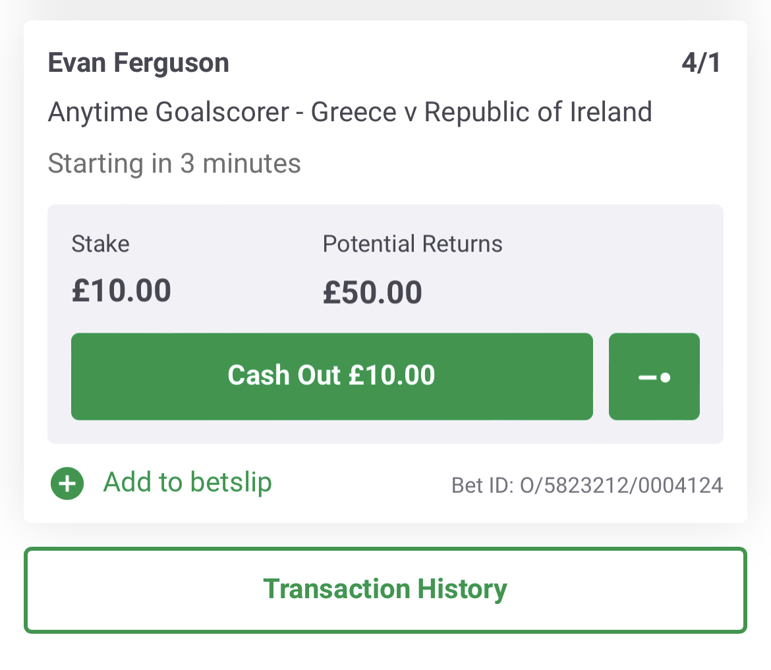Click the Starting in 3 minutes status
The height and width of the screenshot is (670, 771).
(x=174, y=163)
